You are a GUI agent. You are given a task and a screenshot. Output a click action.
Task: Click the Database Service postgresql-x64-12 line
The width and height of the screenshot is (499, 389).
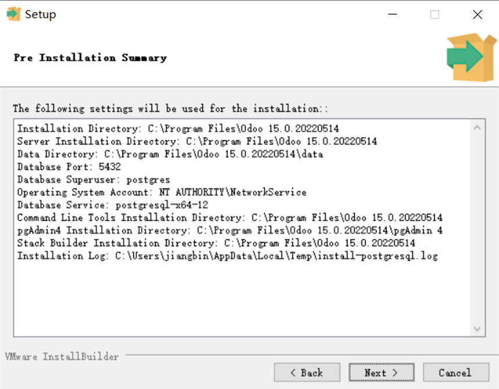[113, 205]
